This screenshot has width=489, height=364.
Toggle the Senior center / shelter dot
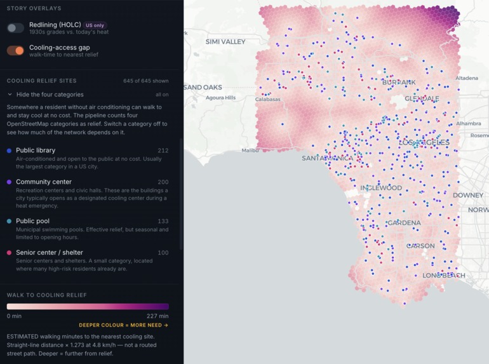pyautogui.click(x=10, y=253)
